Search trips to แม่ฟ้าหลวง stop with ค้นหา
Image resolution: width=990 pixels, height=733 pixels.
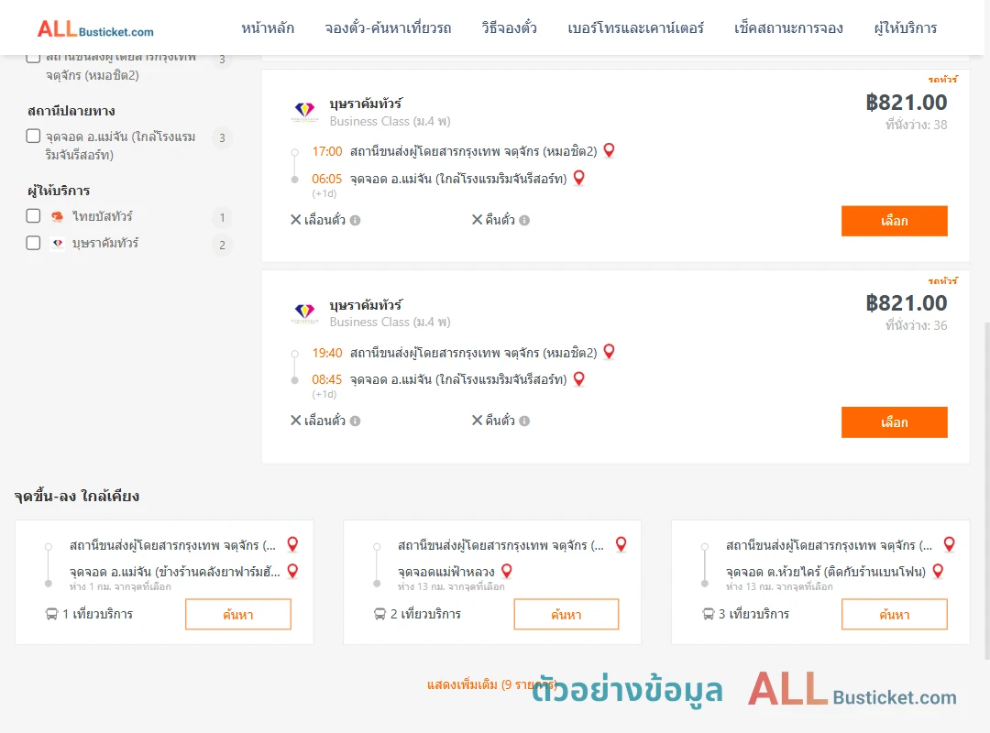point(566,614)
